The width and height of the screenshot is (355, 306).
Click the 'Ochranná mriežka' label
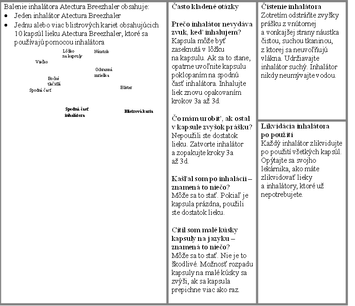103,72
